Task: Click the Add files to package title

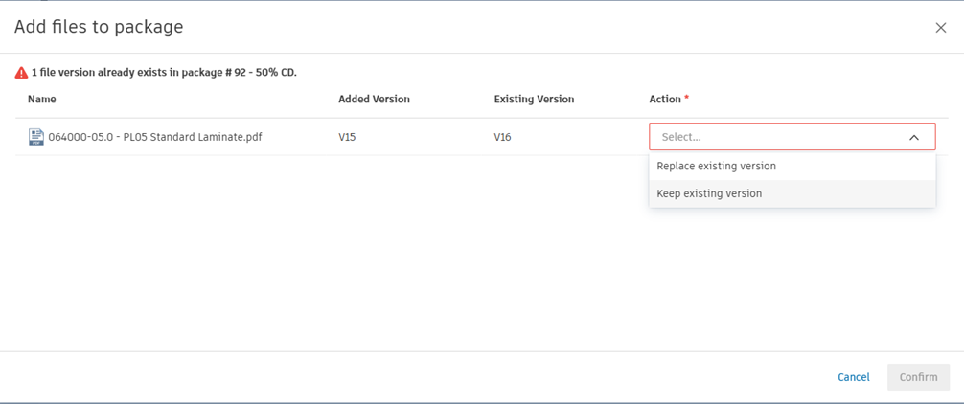Action: pyautogui.click(x=99, y=27)
